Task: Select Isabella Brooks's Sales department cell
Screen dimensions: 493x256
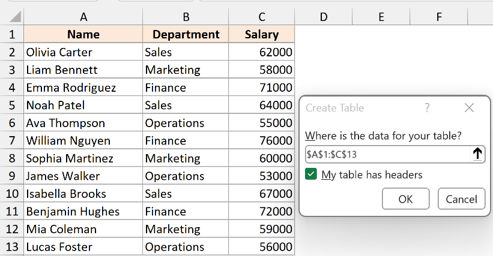Action: (186, 194)
